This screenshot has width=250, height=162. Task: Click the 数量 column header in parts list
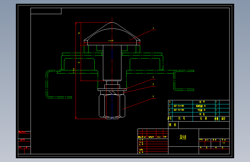[x=216, y=119]
